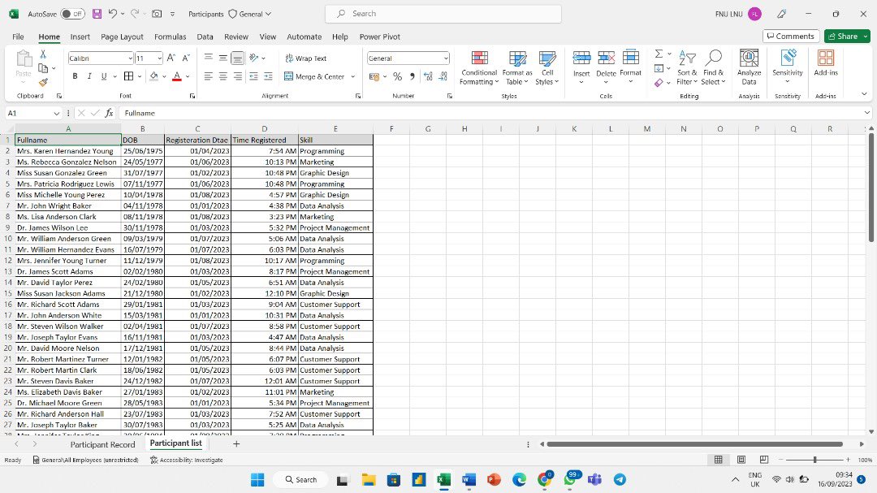The image size is (877, 493).
Task: Open the Comma Style number format
Action: tap(413, 76)
